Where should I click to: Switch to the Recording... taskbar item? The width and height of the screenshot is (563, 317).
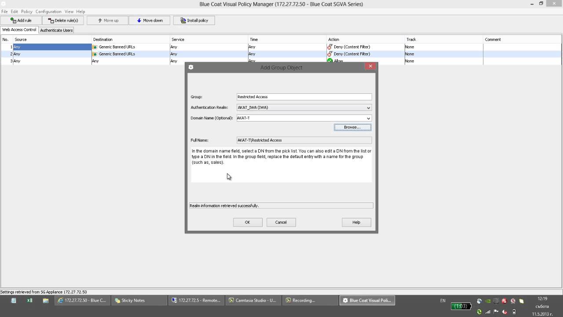(309, 301)
